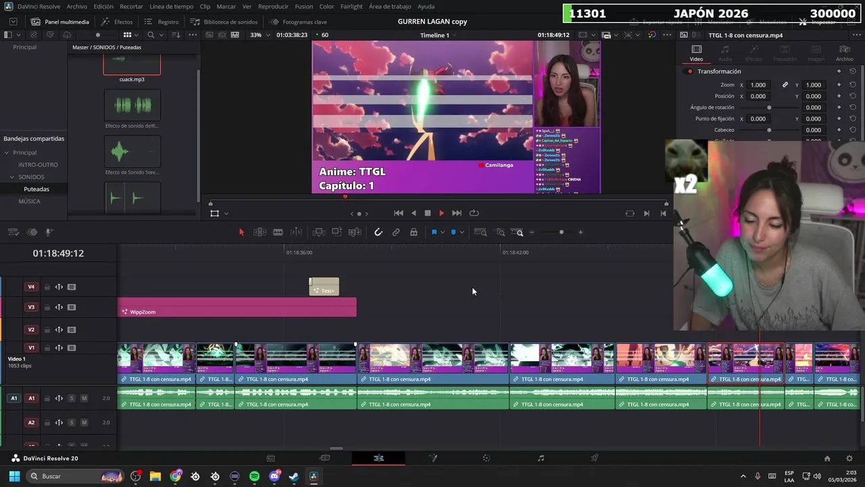Solo the A1 audio track
This screenshot has height=487, width=865.
(x=72, y=398)
